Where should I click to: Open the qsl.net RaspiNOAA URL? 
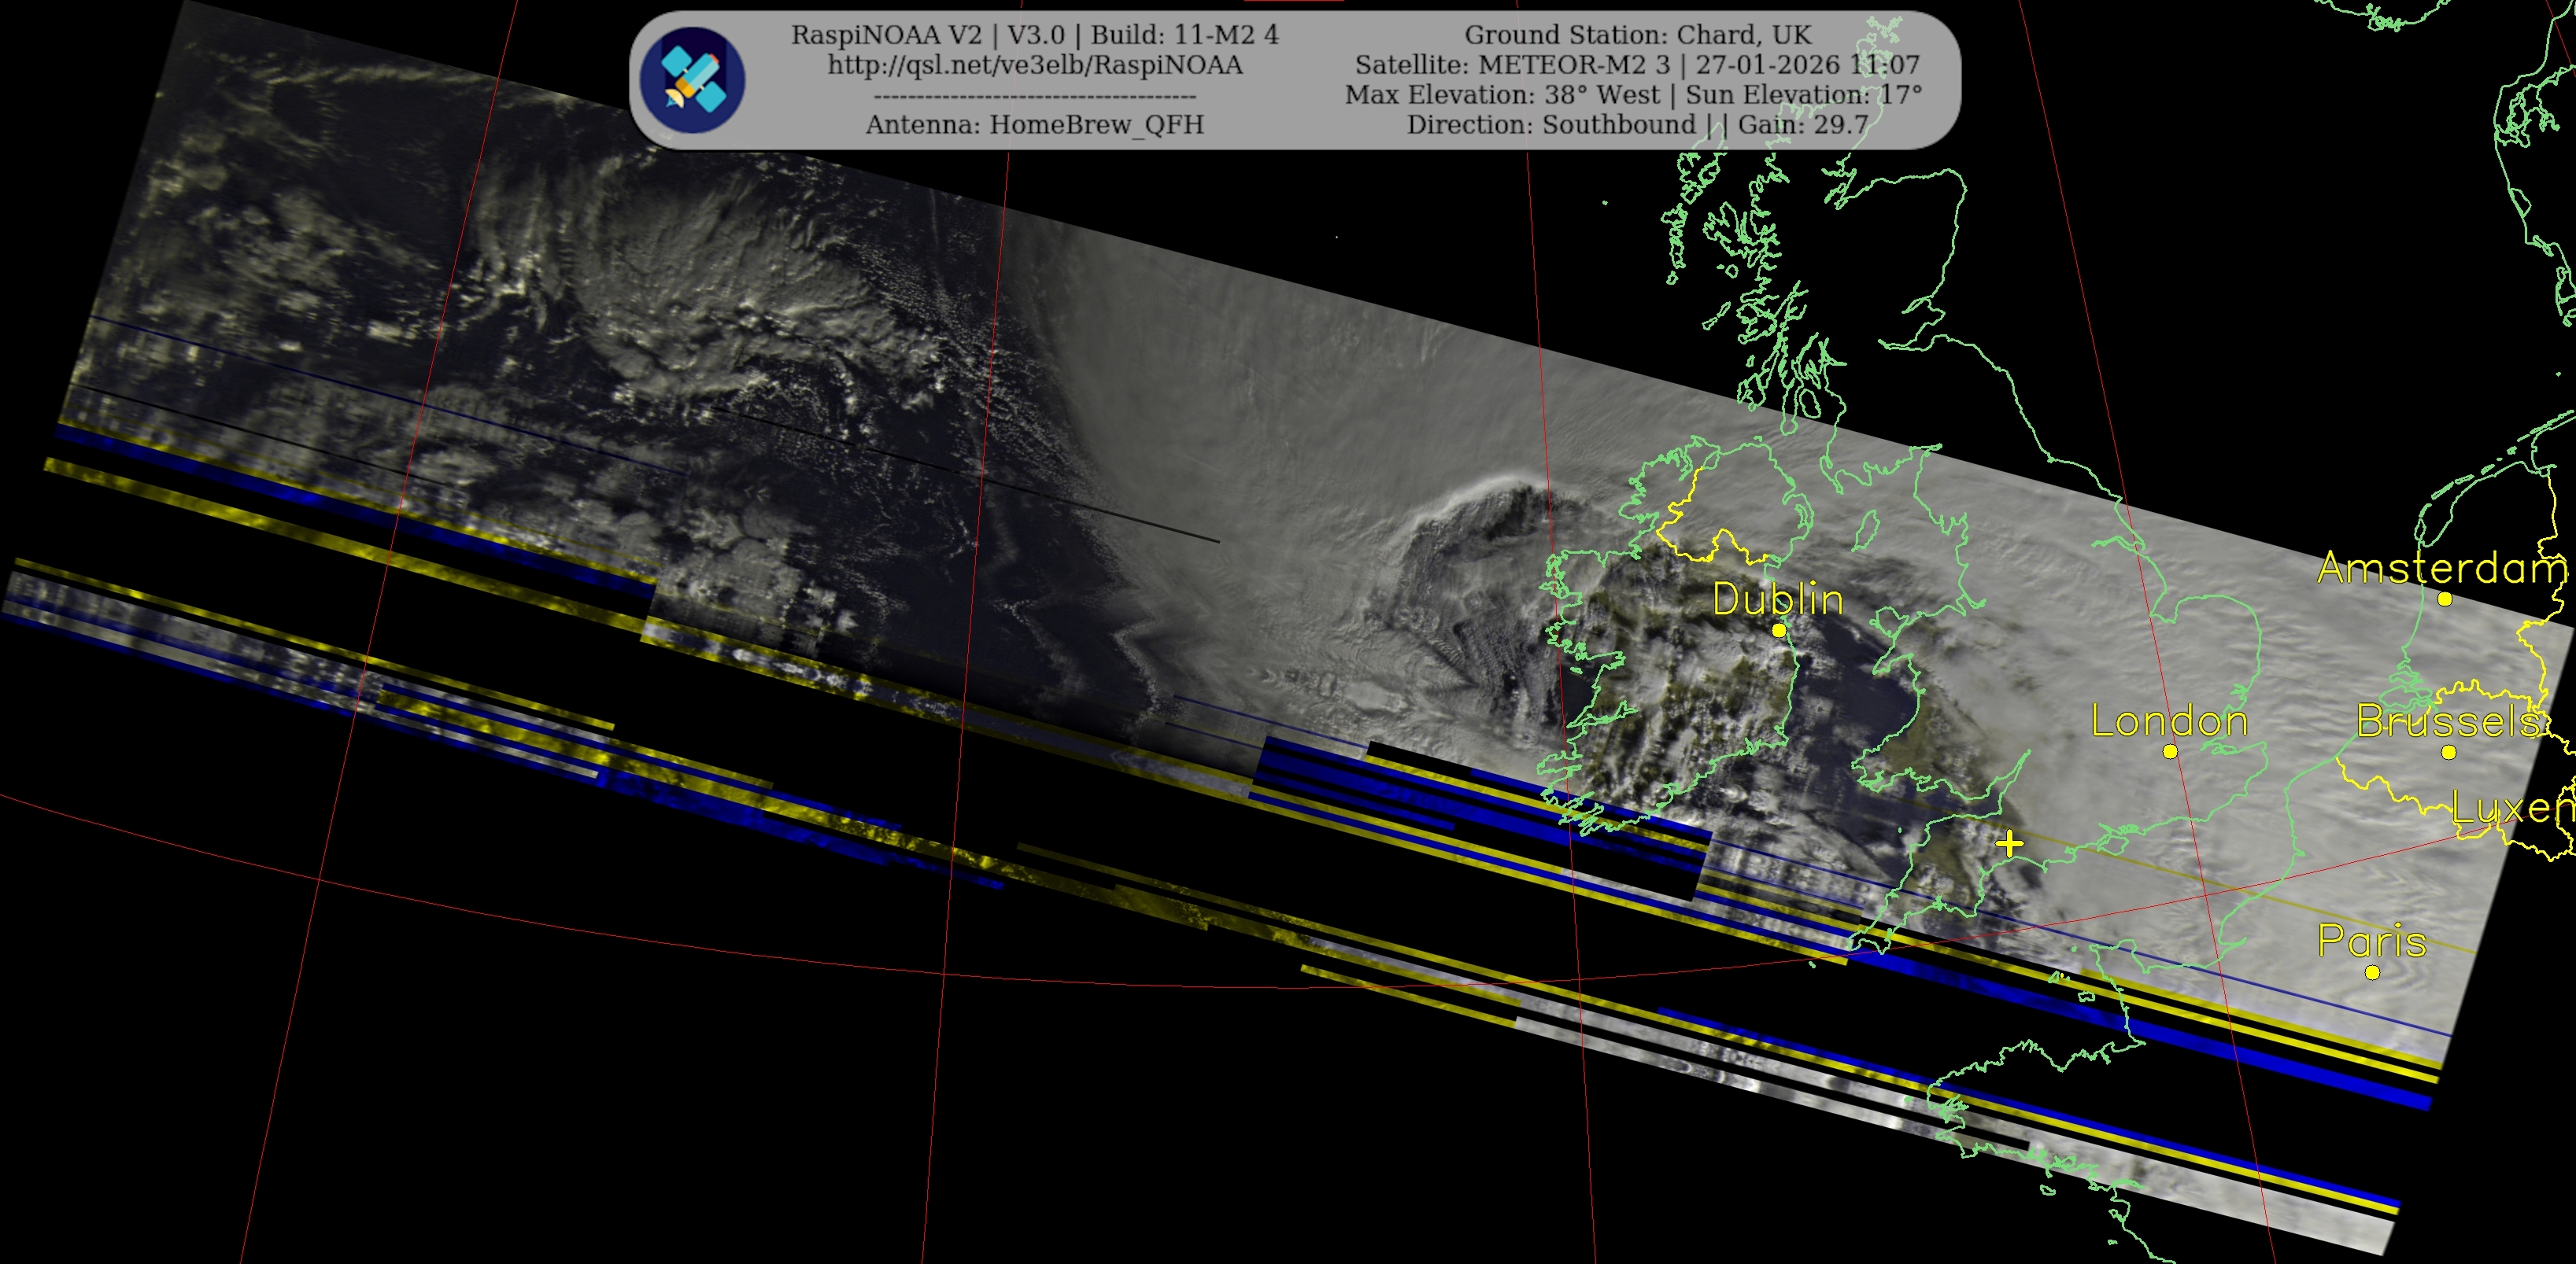click(x=1034, y=65)
